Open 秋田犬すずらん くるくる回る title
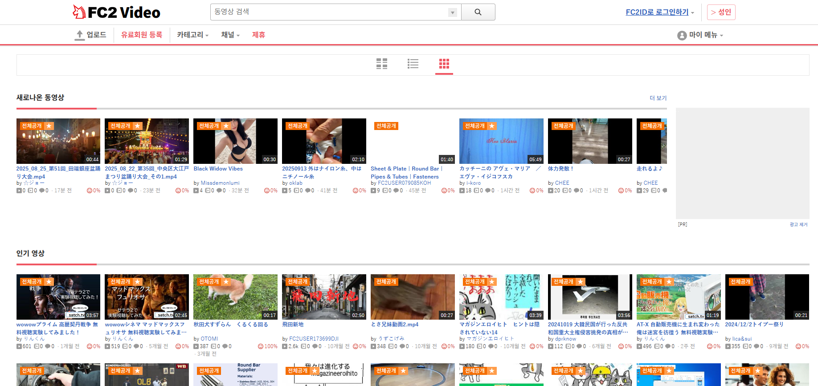The width and height of the screenshot is (818, 386). pos(231,325)
